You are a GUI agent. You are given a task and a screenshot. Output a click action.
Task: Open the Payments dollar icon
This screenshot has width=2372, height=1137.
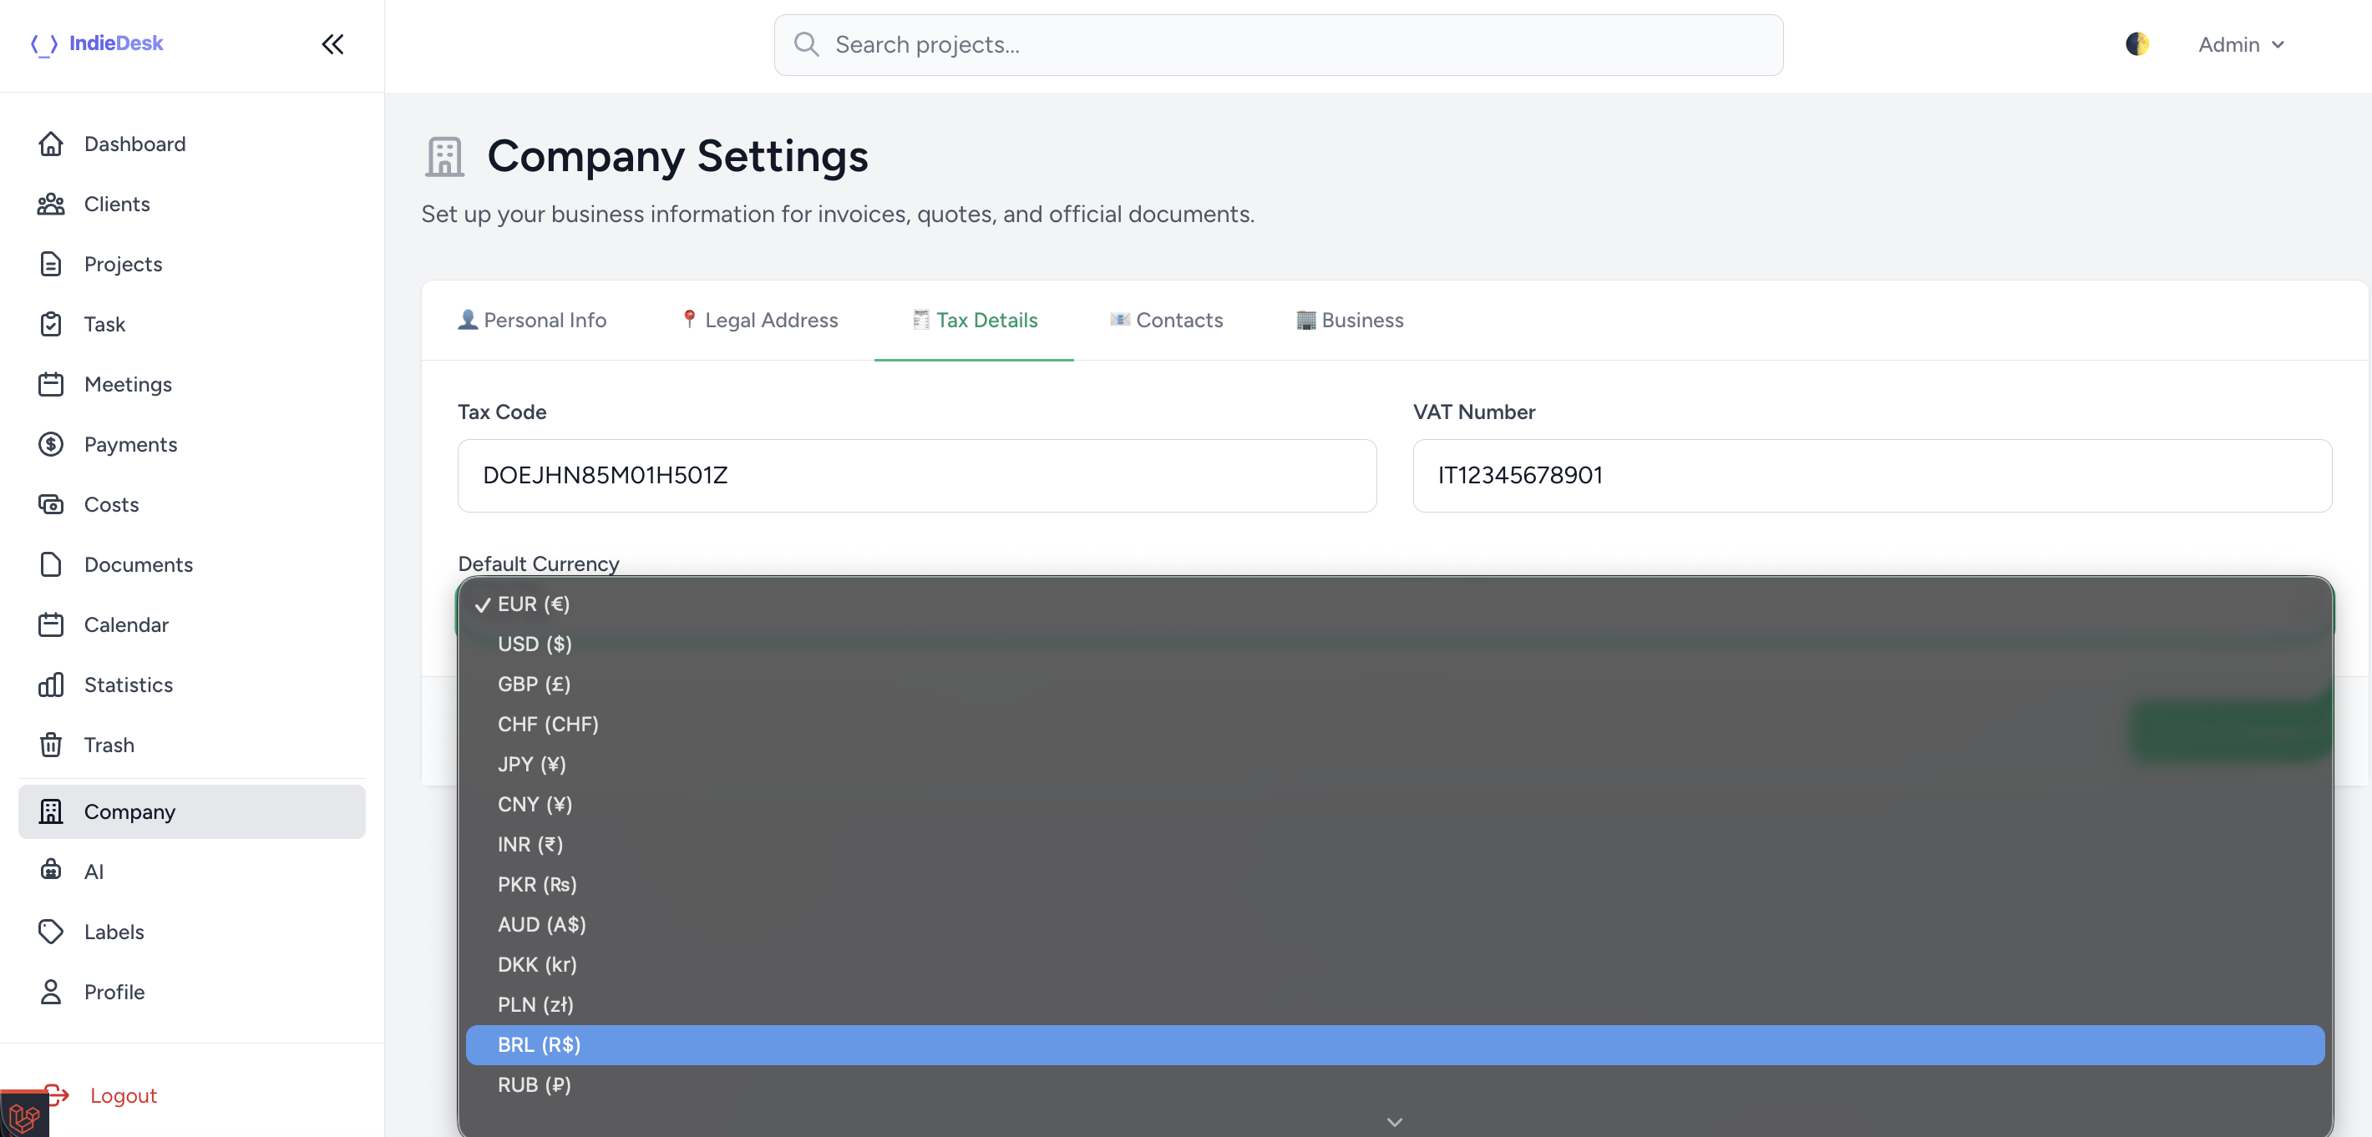[x=51, y=444]
